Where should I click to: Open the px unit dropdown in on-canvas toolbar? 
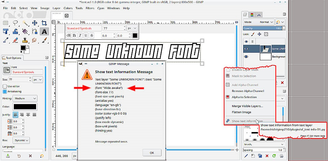coord(132,28)
